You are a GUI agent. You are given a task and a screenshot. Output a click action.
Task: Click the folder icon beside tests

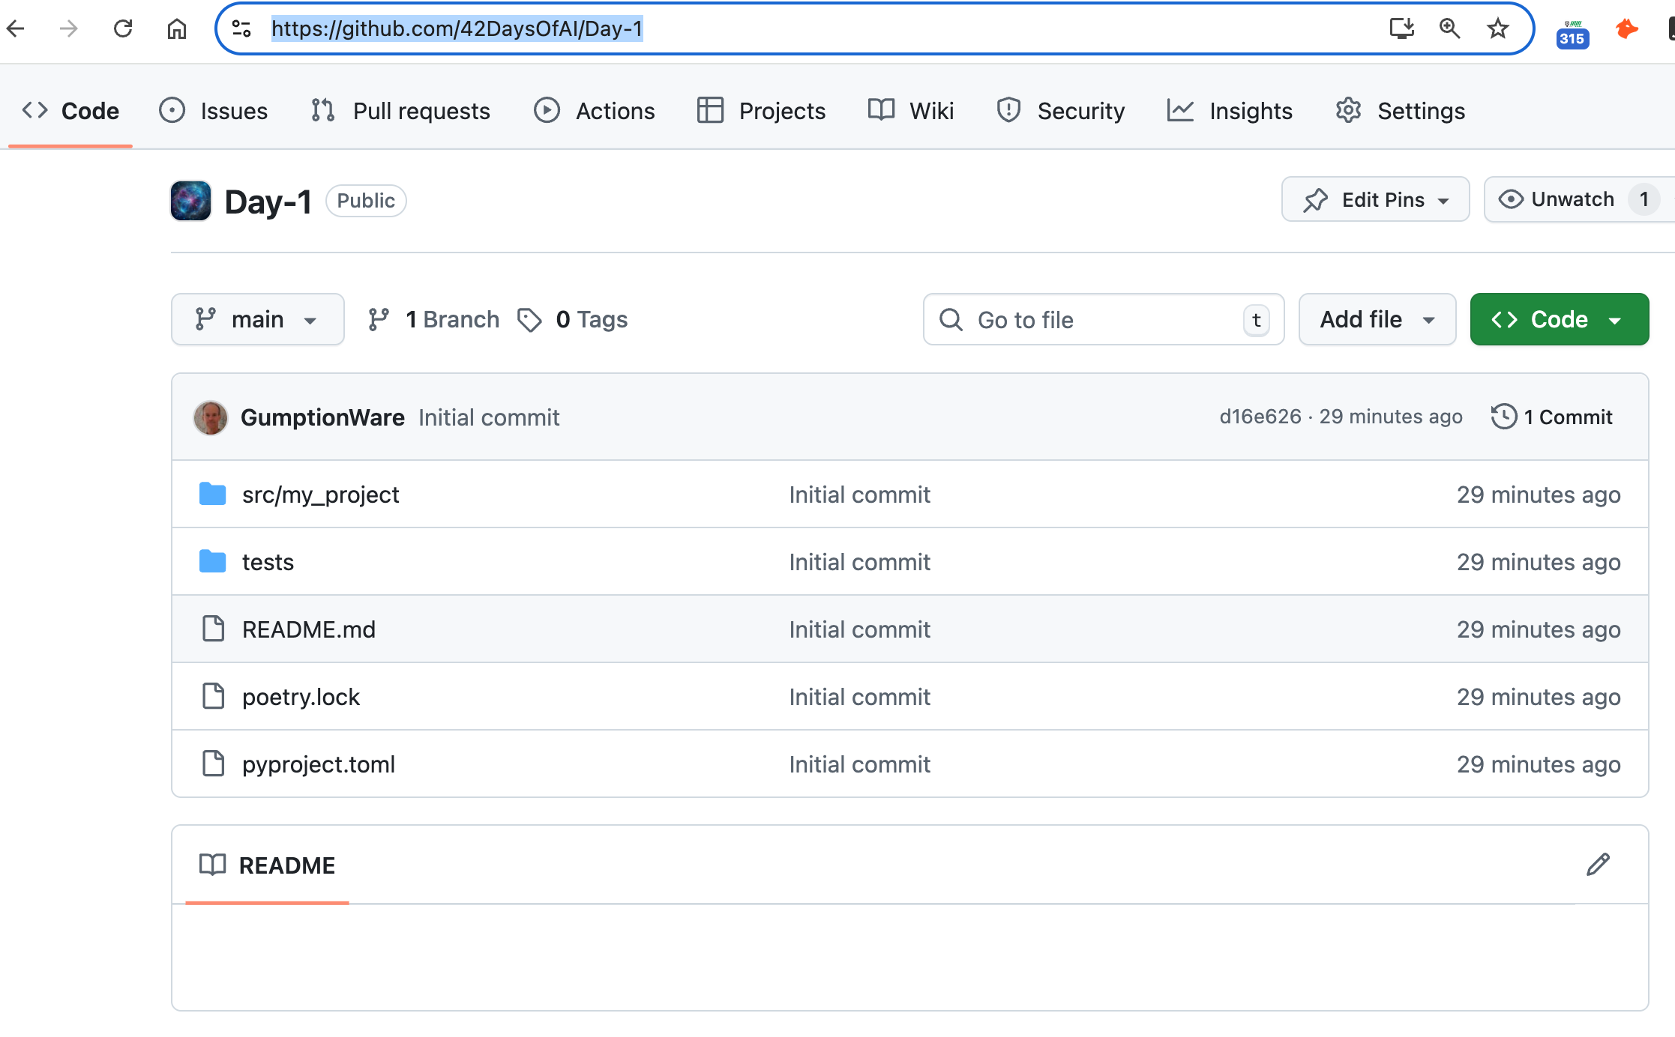(x=213, y=561)
